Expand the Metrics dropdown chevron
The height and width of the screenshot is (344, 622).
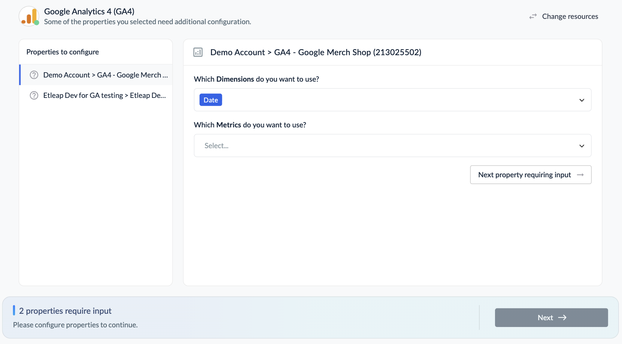coord(582,146)
